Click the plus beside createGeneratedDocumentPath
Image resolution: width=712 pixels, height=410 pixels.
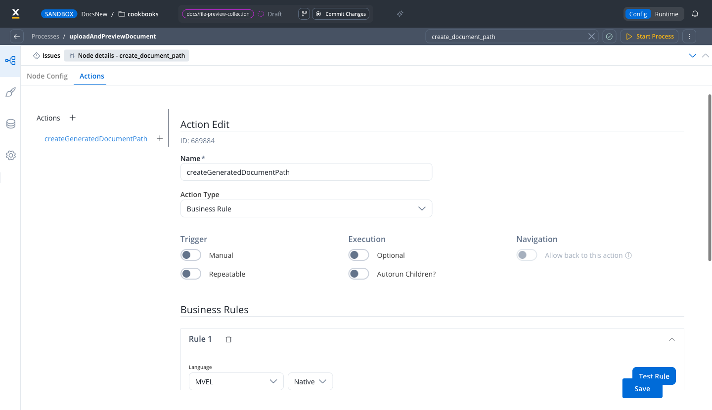point(160,139)
